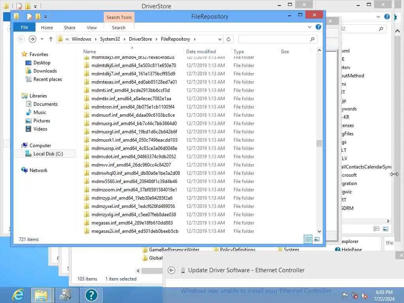
Task: Open Downloads in the navigation pane
Action: [45, 71]
